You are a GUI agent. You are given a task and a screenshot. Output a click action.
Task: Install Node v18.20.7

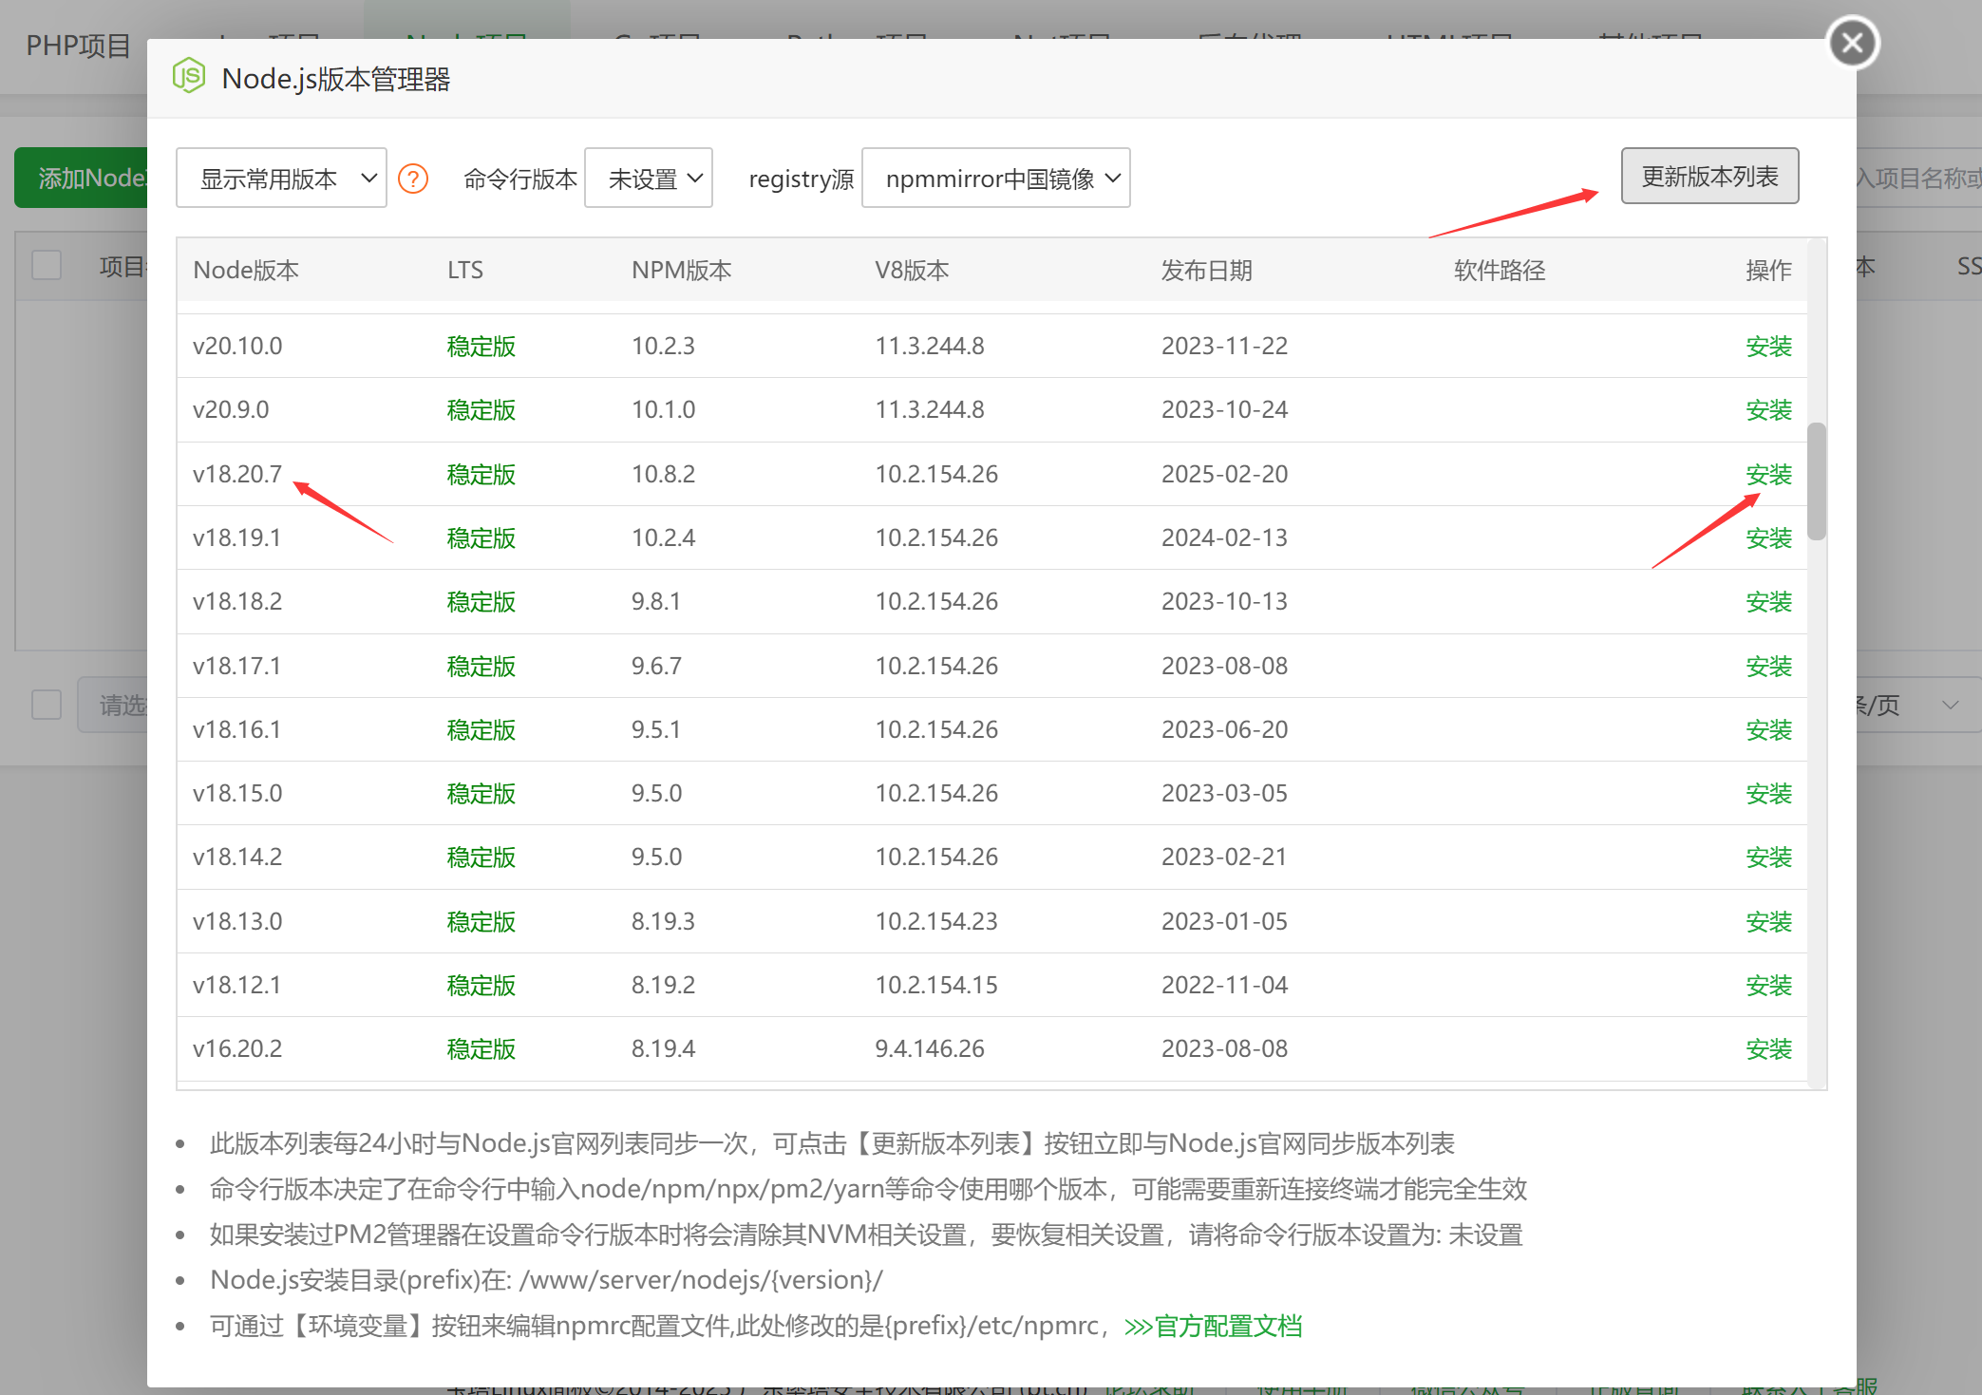(1767, 474)
